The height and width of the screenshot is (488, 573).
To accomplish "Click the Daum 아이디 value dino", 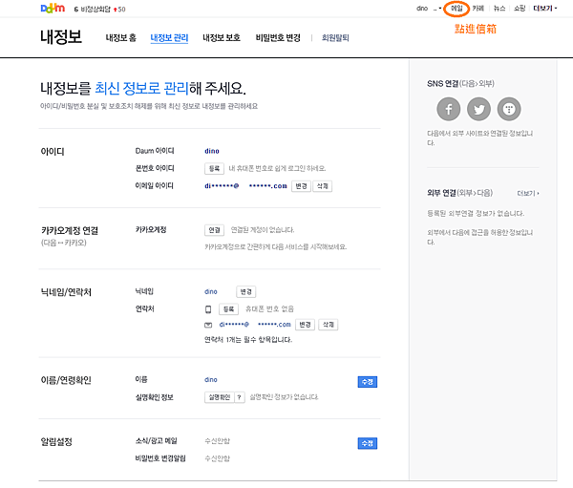I will tap(212, 151).
